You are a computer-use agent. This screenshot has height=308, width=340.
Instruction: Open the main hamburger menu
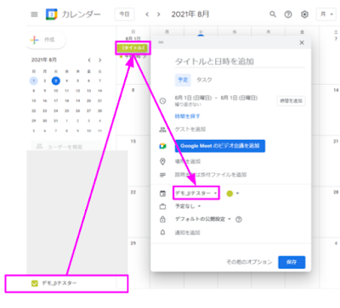(x=34, y=14)
